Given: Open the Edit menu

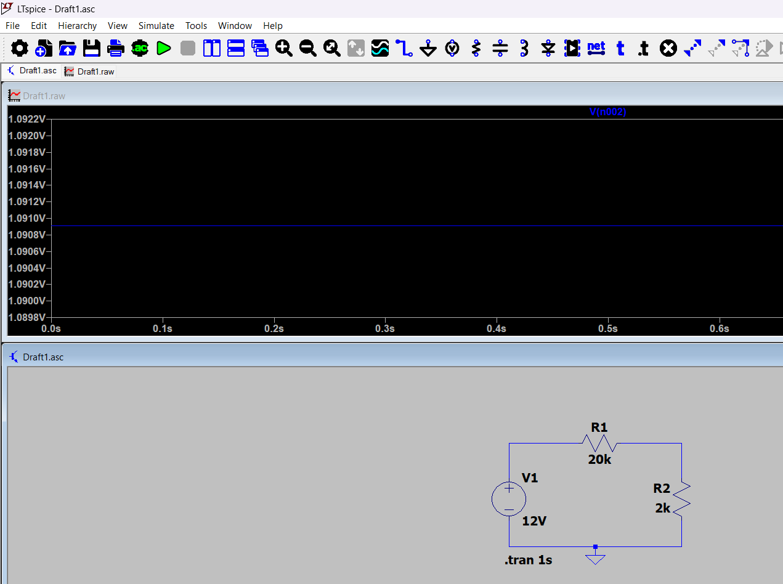Looking at the screenshot, I should coord(39,25).
